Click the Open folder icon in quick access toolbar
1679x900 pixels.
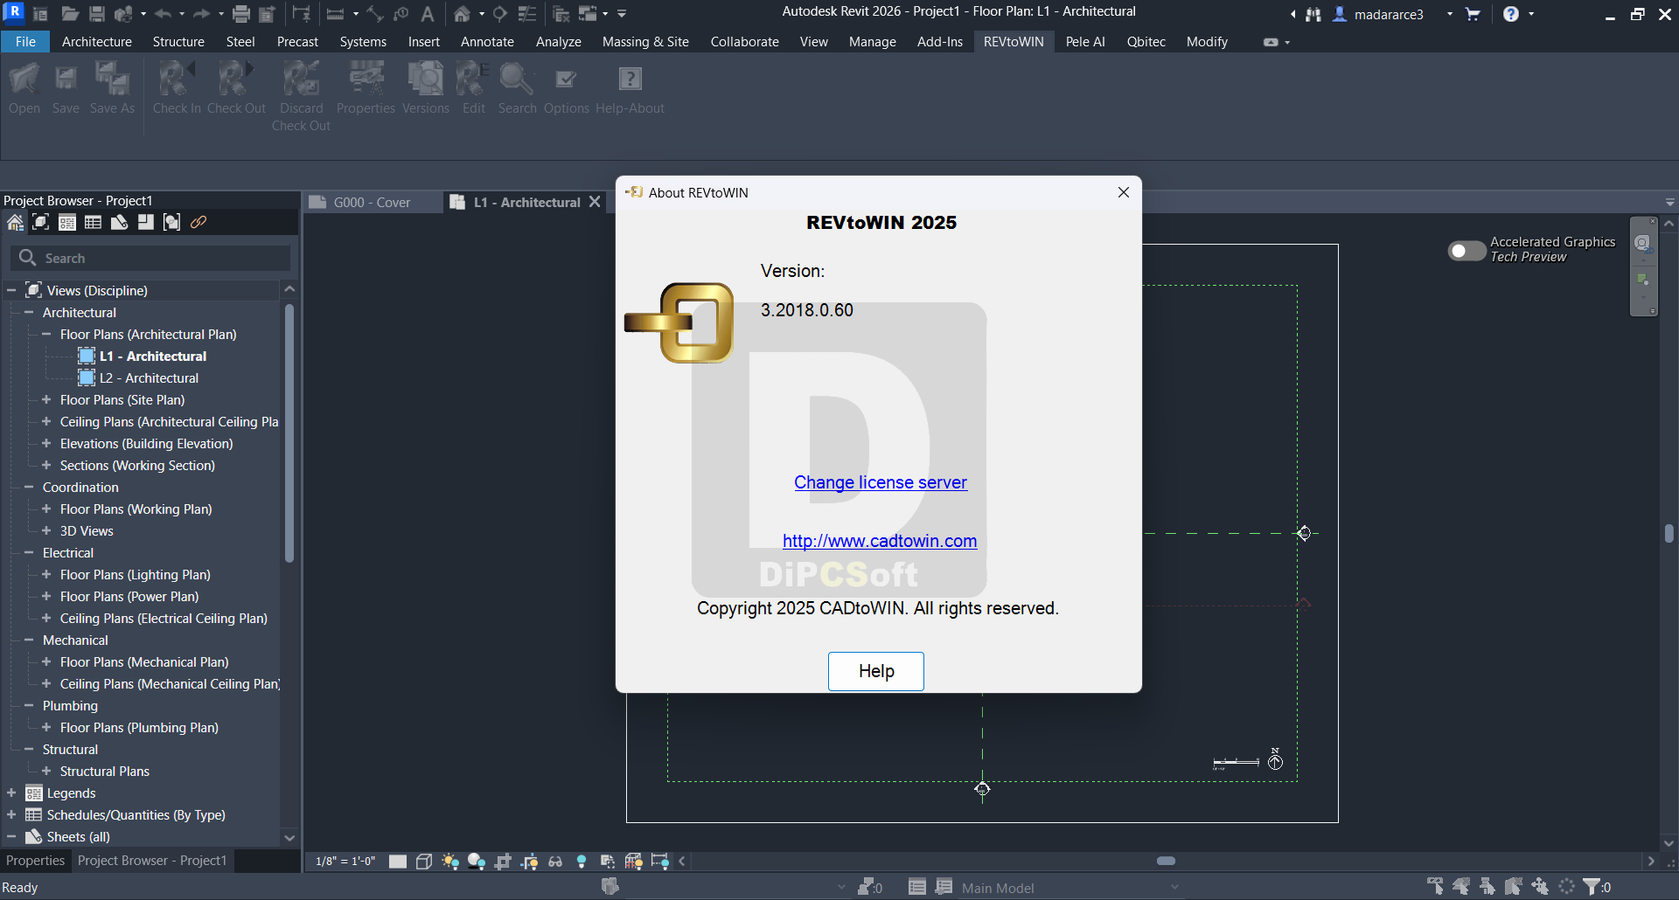(x=70, y=14)
